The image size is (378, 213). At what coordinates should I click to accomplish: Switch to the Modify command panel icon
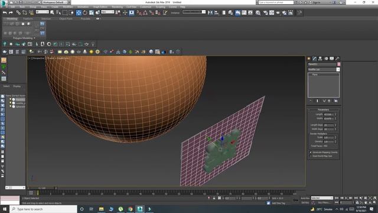315,59
